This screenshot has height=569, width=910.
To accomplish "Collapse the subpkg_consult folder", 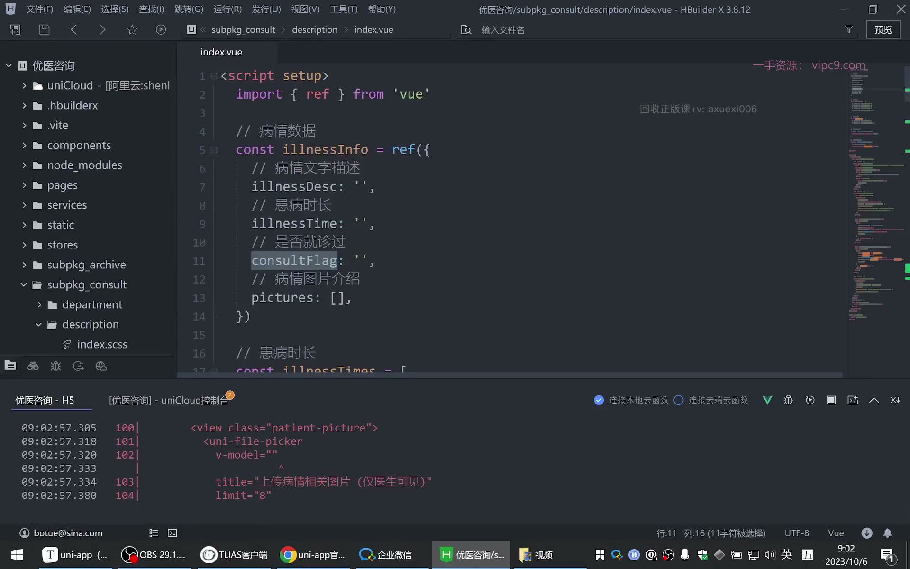I will coord(24,284).
